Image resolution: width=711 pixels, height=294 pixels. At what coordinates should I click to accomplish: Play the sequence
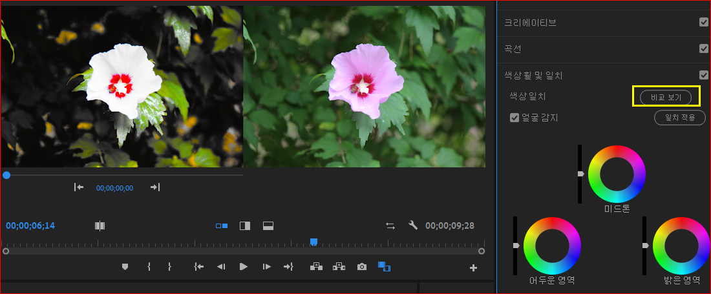pos(244,267)
